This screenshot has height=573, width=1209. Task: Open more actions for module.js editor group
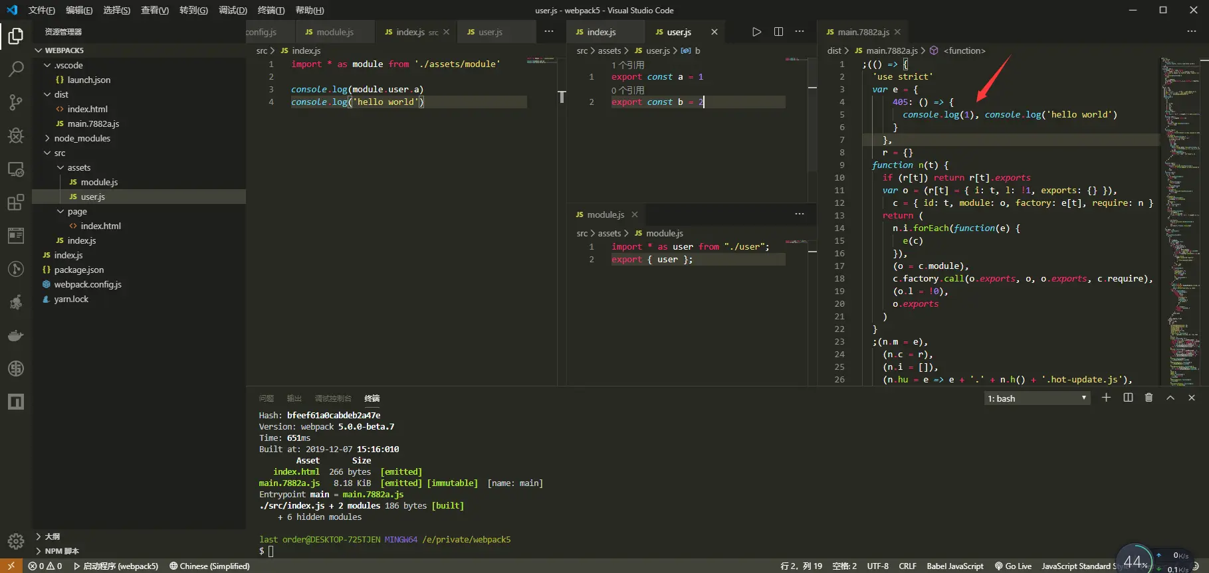[800, 214]
